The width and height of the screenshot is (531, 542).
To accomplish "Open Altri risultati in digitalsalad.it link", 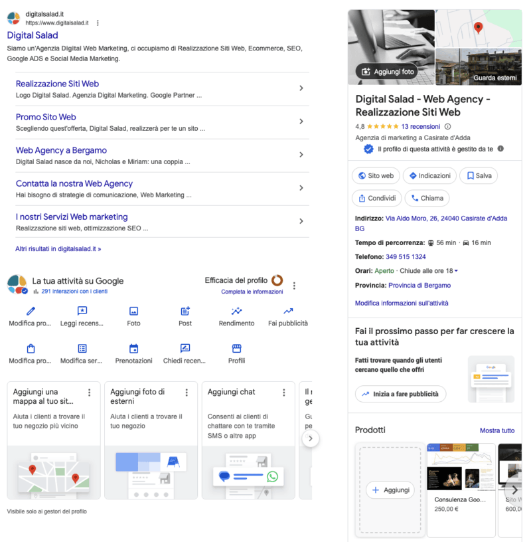I will tap(58, 249).
